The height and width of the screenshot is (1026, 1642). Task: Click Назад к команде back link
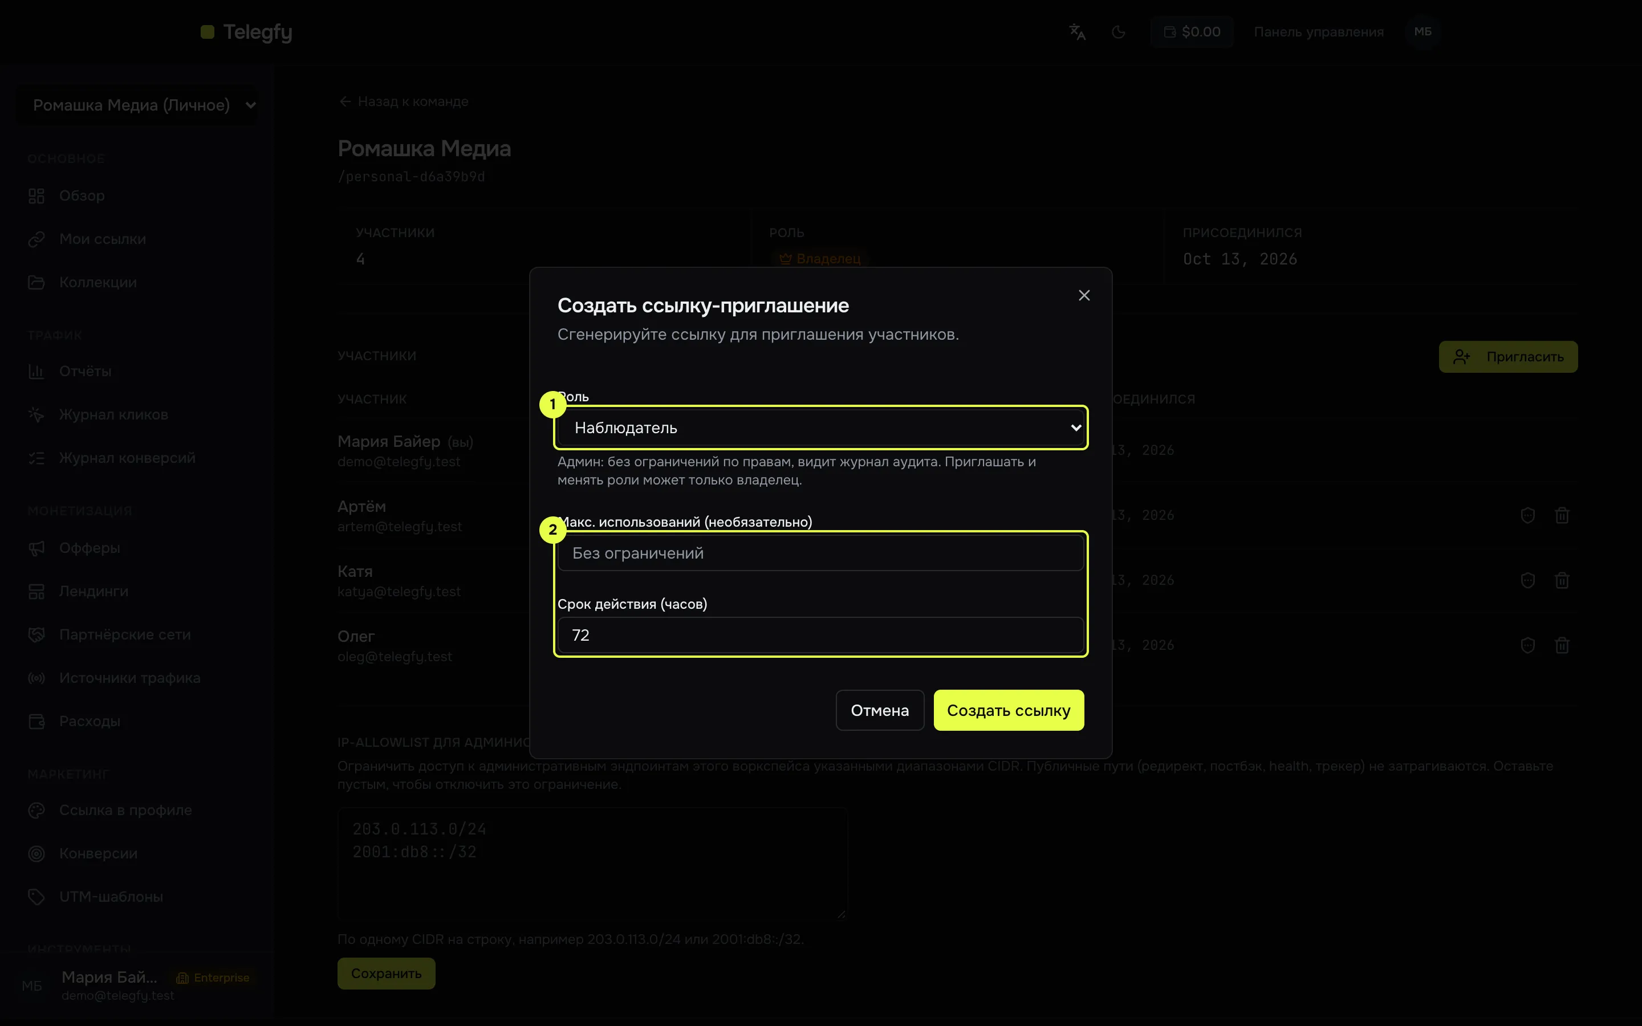click(x=404, y=102)
